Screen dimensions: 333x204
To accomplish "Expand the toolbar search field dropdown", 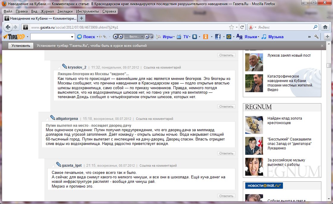I will [x=72, y=37].
